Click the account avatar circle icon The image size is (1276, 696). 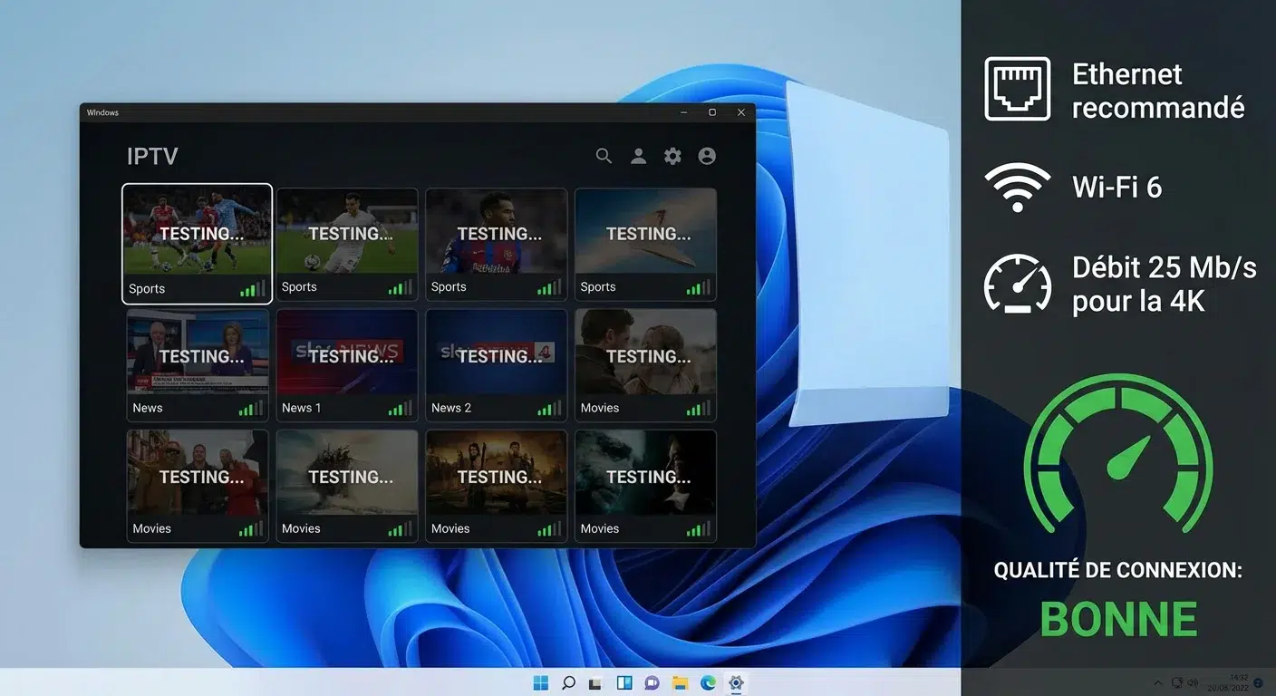pos(707,156)
